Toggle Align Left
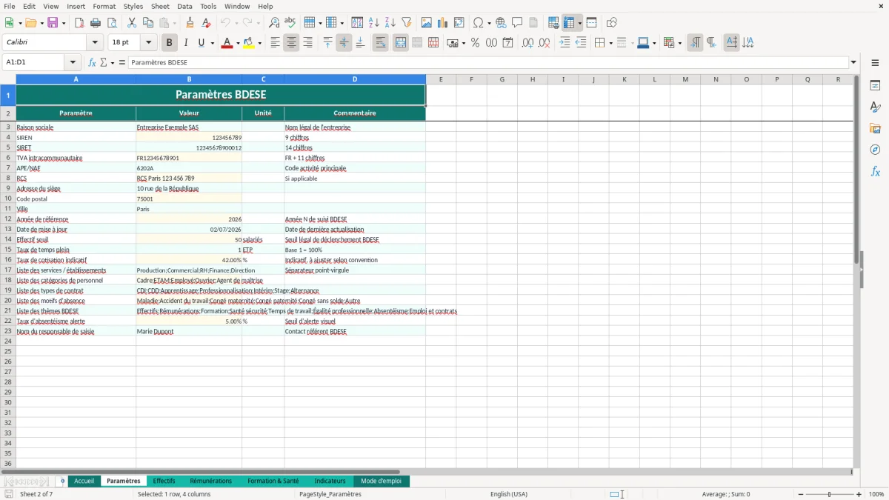This screenshot has width=889, height=500. click(275, 43)
